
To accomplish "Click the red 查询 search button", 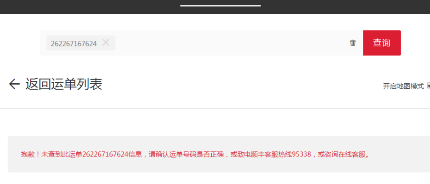I will click(x=382, y=43).
